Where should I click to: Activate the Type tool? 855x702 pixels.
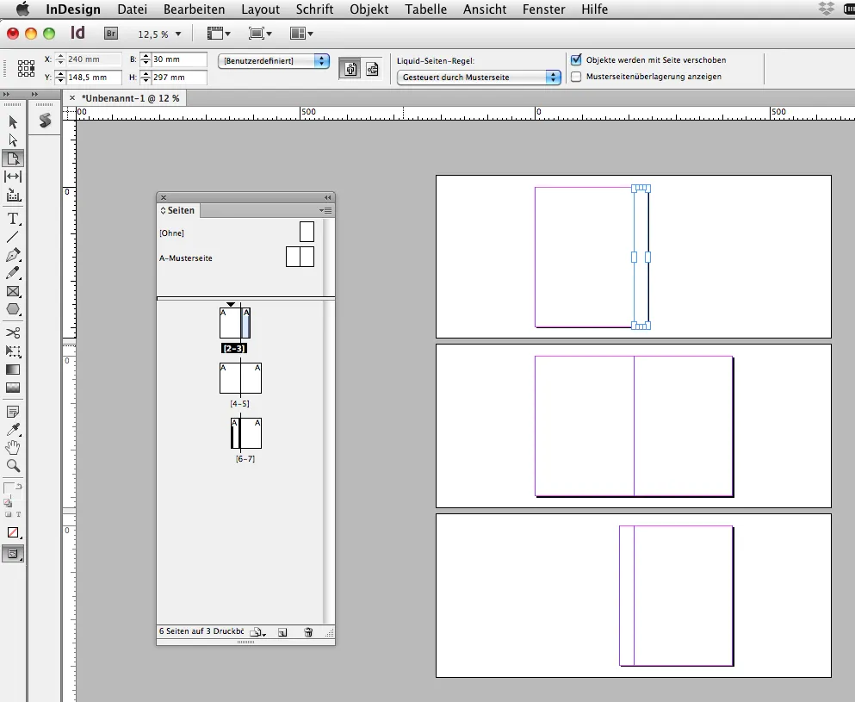click(13, 219)
